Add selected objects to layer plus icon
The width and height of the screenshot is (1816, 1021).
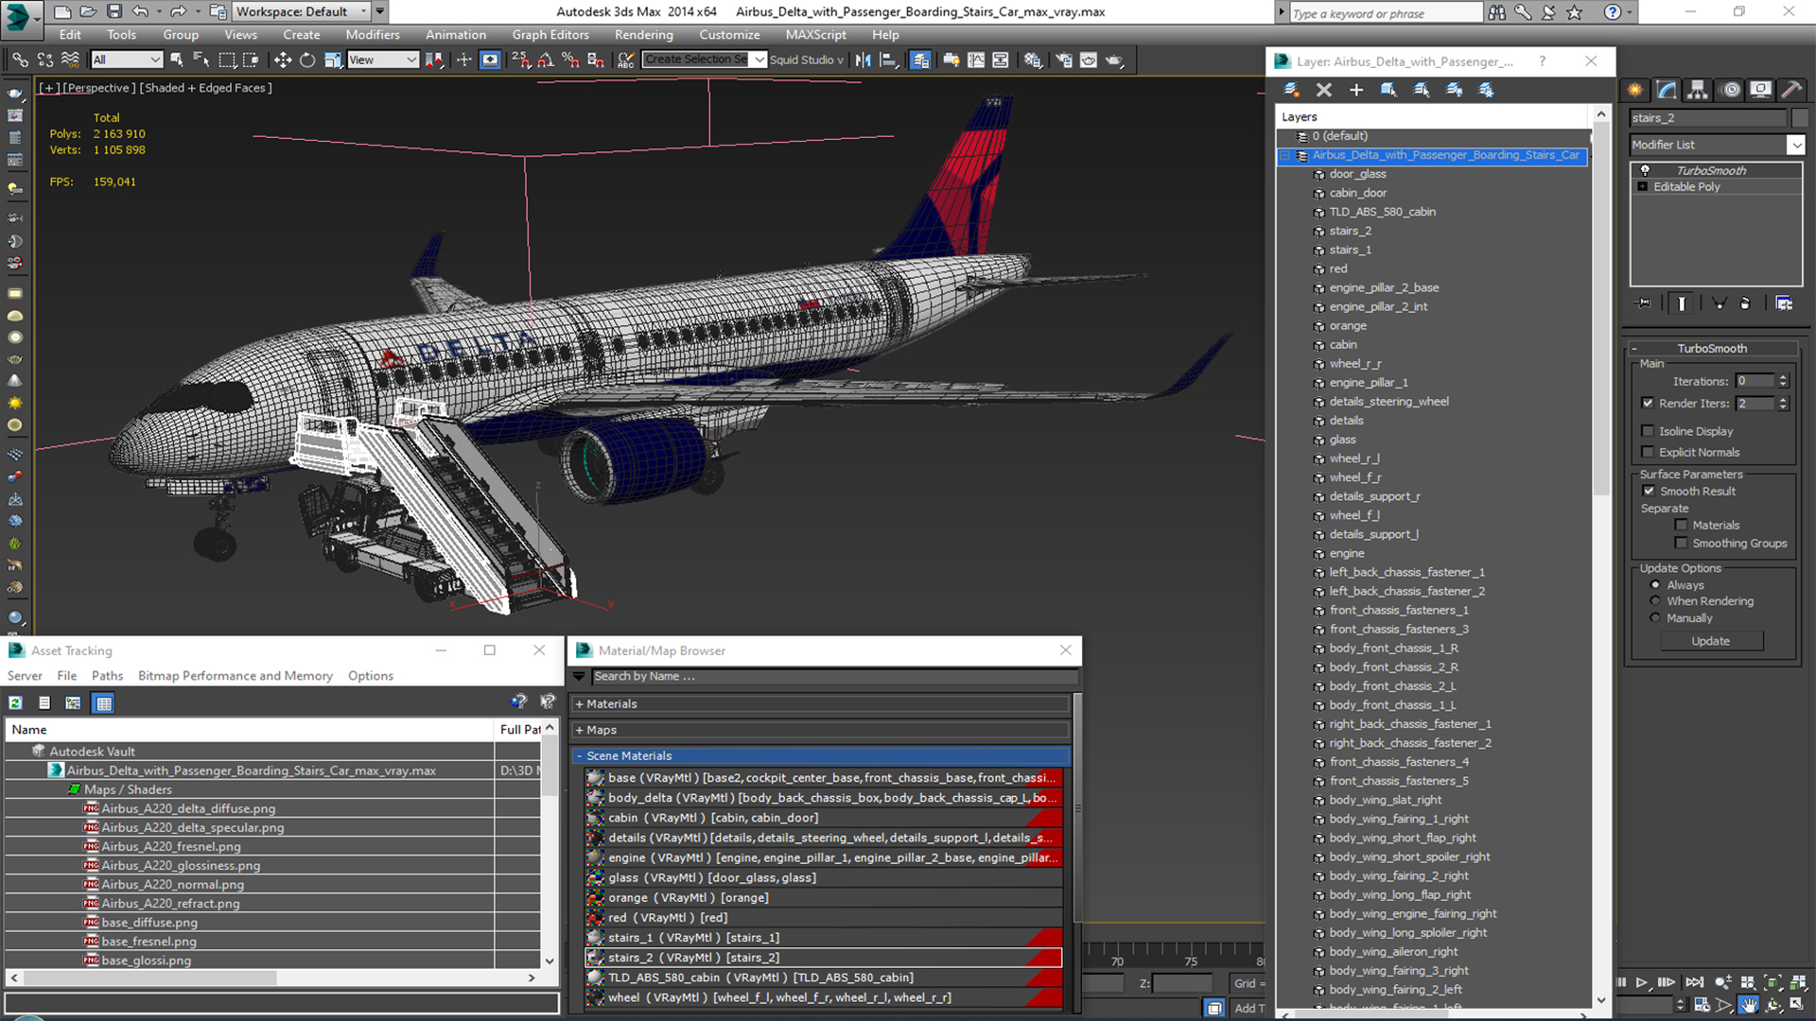tap(1355, 90)
